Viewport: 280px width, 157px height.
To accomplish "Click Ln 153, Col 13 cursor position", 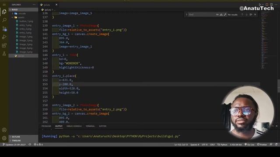I will tap(181, 145).
